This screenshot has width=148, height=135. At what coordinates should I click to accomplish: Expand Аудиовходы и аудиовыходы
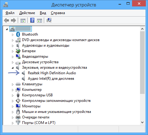13,46
